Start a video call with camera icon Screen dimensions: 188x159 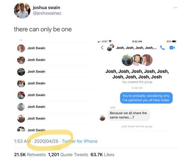[x=172, y=48]
